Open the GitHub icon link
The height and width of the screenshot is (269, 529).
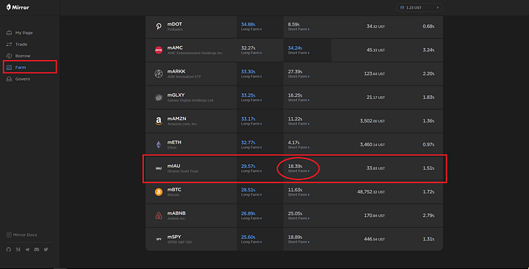9,249
